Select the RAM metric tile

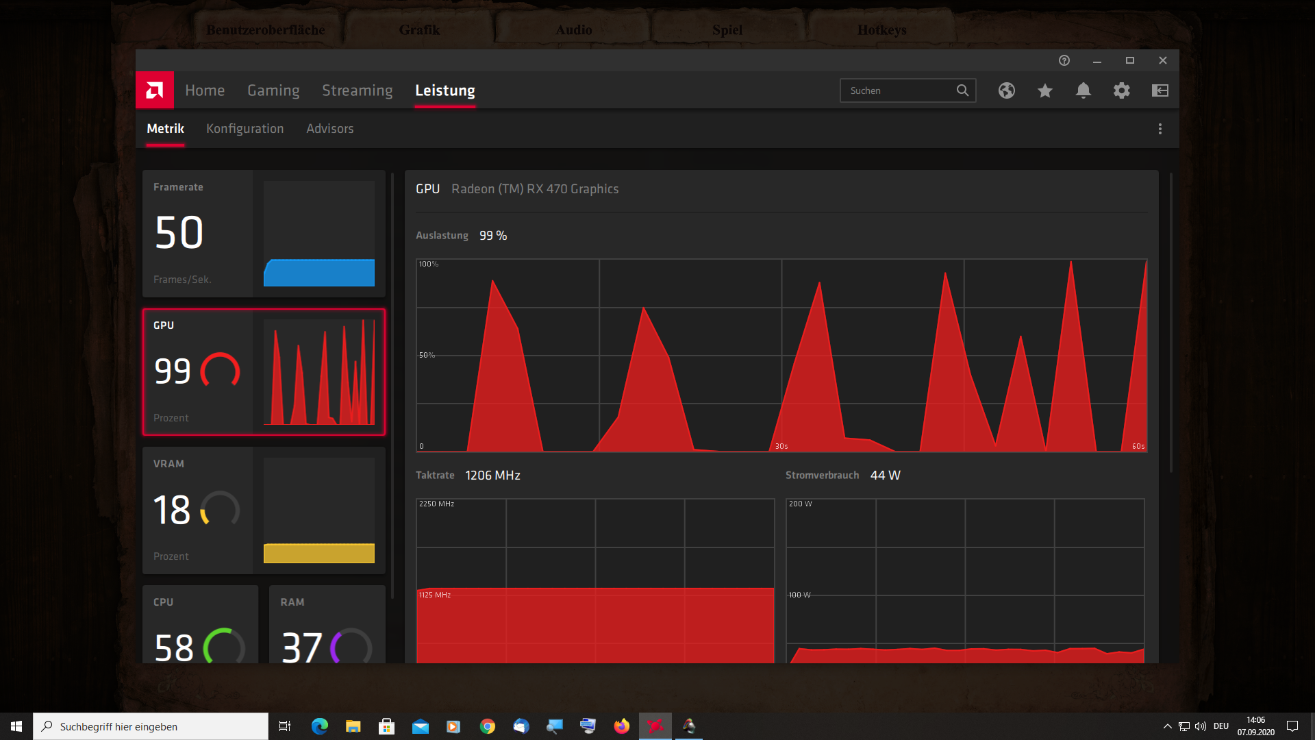[327, 624]
